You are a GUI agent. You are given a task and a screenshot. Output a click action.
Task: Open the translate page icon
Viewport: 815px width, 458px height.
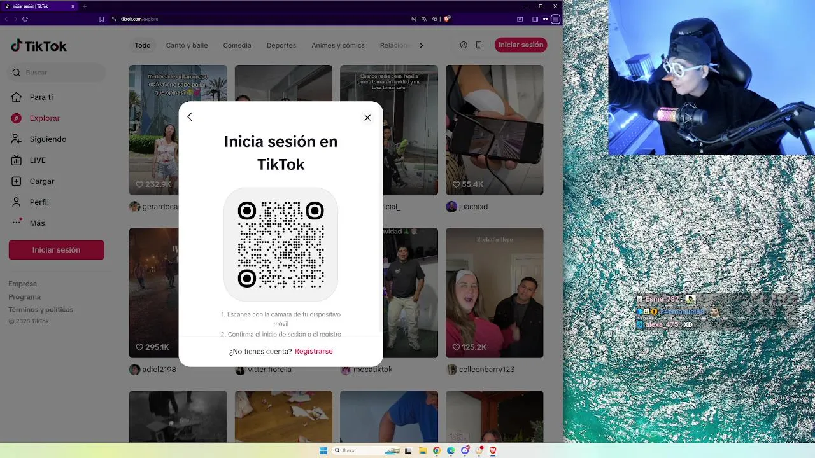tap(424, 19)
